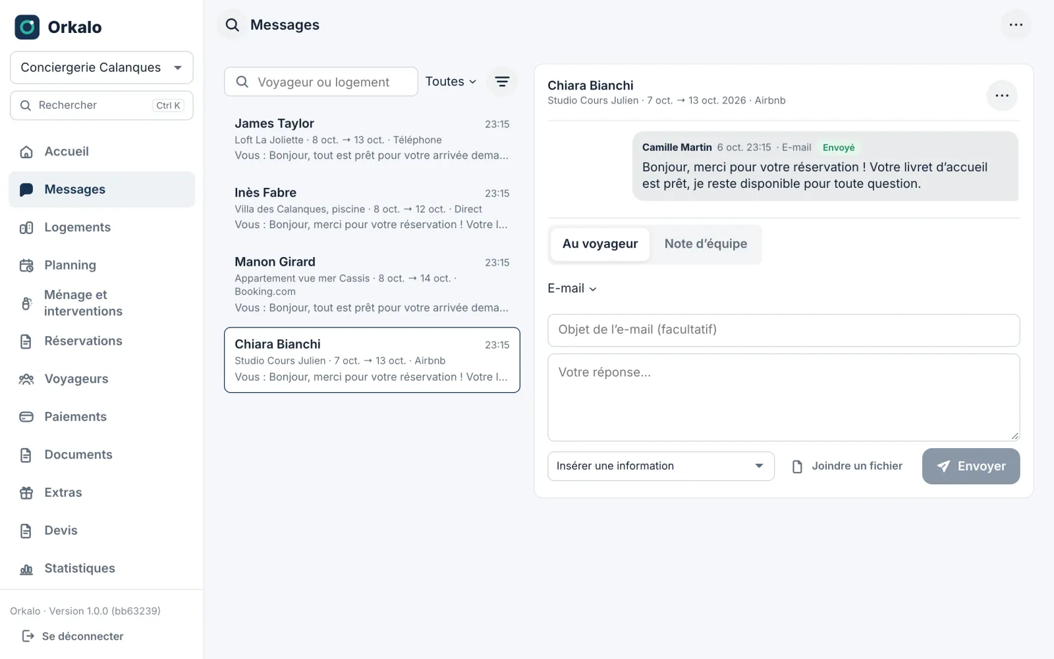Click the Voyageurs people icon

(x=26, y=379)
